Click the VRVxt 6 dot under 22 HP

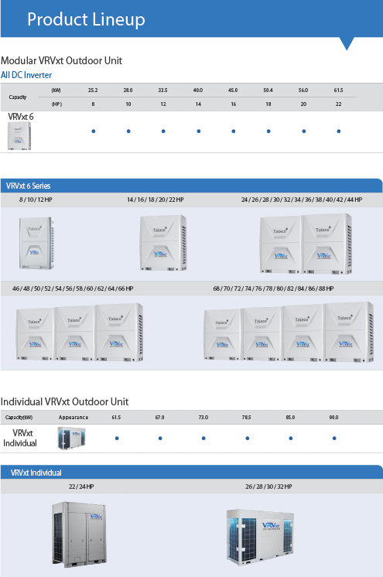[x=339, y=131]
